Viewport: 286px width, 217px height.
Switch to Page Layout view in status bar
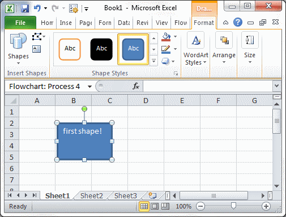[x=155, y=206]
